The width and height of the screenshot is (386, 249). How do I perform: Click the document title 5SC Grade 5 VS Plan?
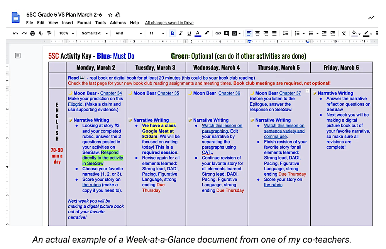coord(64,15)
